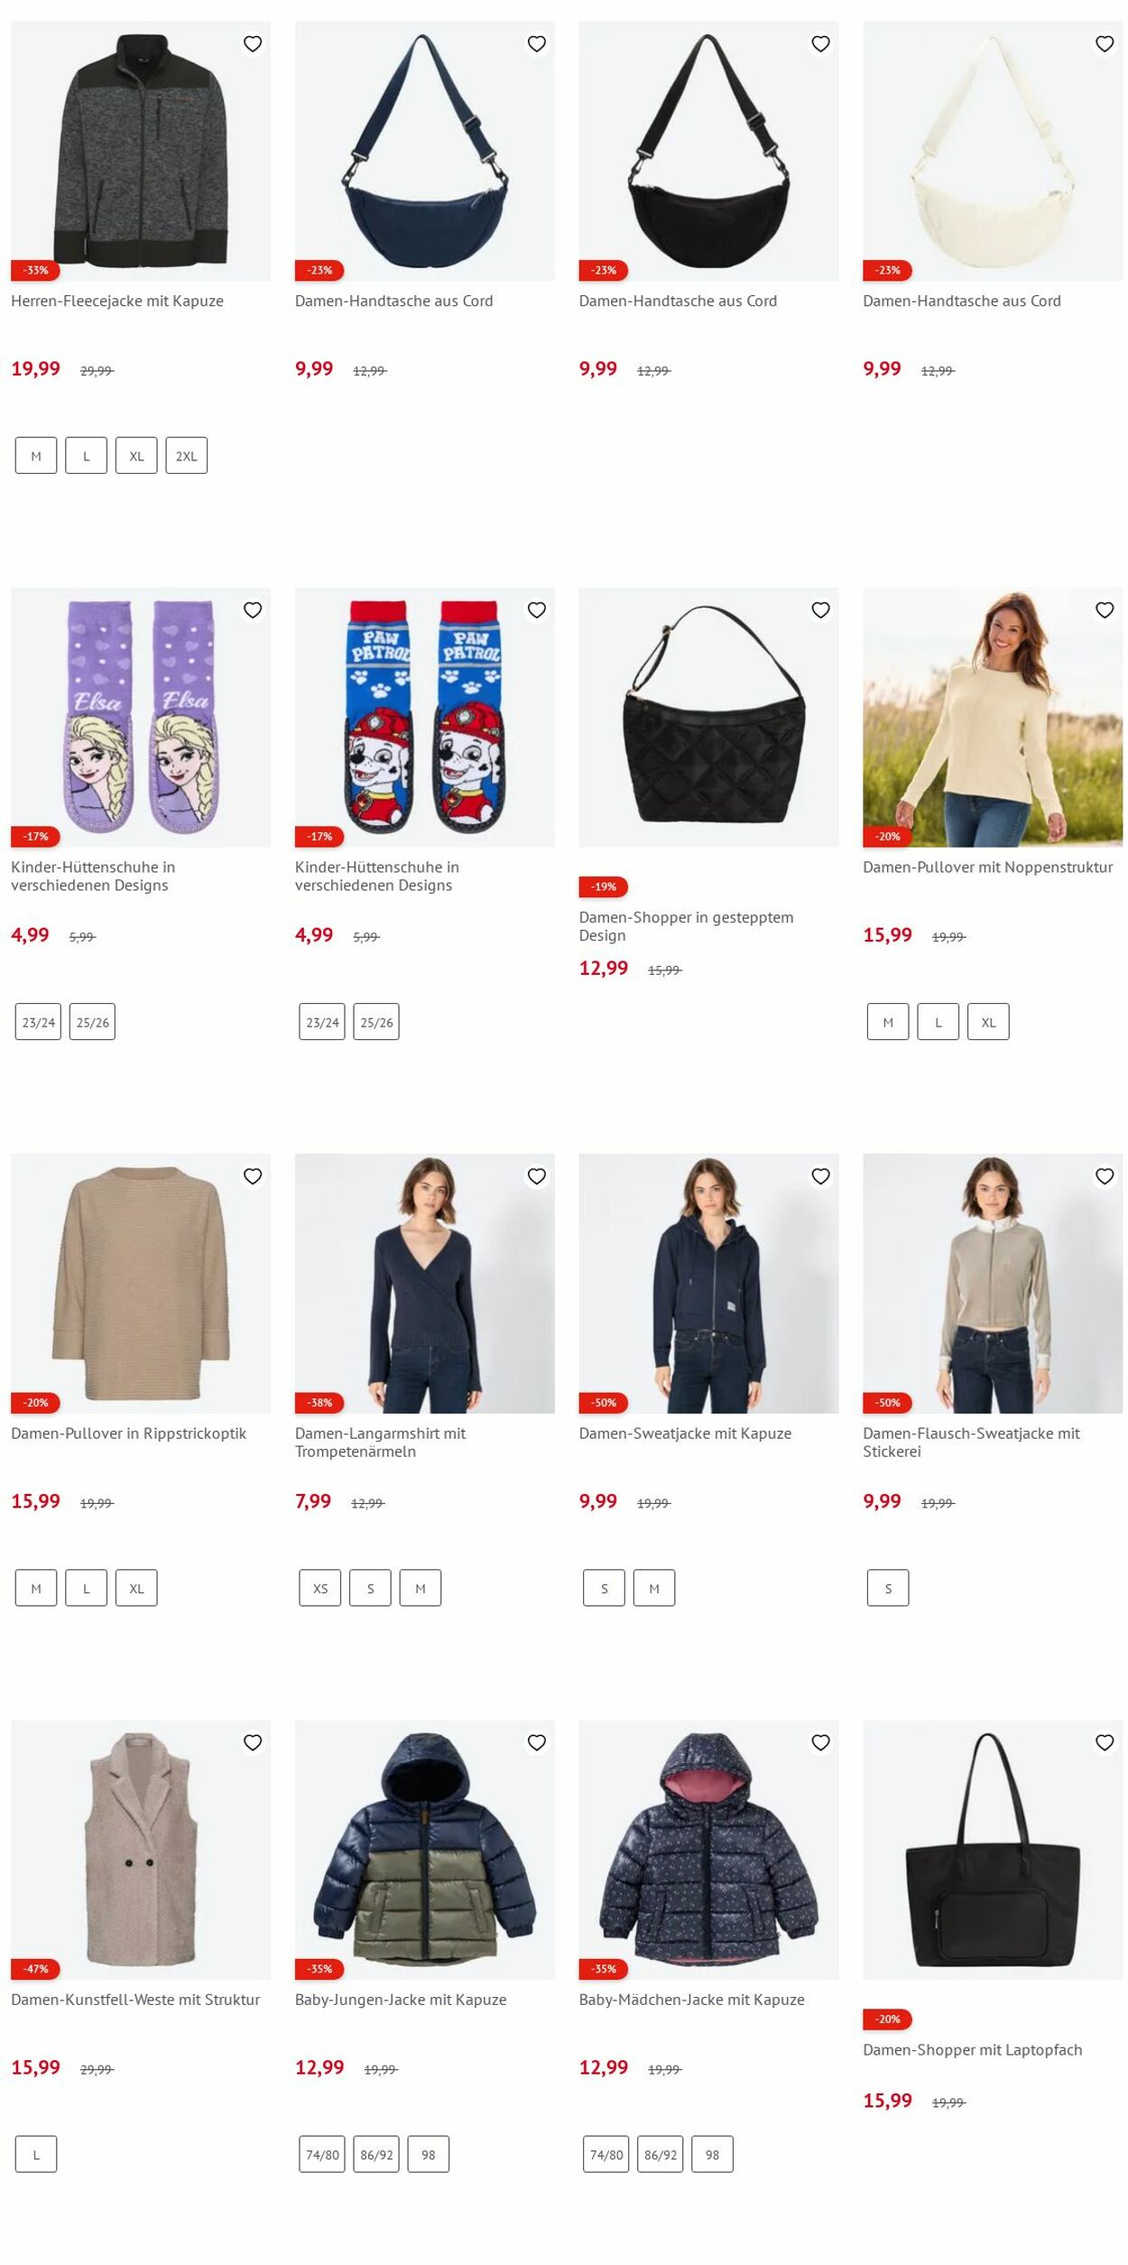This screenshot has width=1128, height=2265.
Task: Select size XL for Pullover in Rippstrickoptik
Action: (x=136, y=1588)
